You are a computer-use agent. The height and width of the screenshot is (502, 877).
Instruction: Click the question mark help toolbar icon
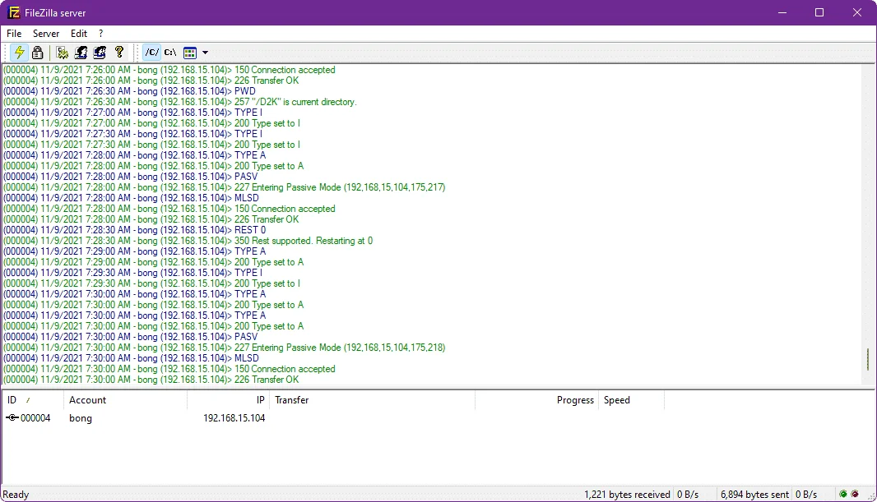(x=119, y=53)
